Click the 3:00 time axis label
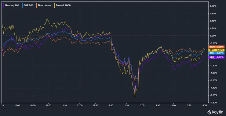This screenshot has width=226, height=116. [x=173, y=105]
